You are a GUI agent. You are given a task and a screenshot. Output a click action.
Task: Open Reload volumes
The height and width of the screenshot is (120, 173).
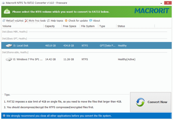[x=13, y=21]
